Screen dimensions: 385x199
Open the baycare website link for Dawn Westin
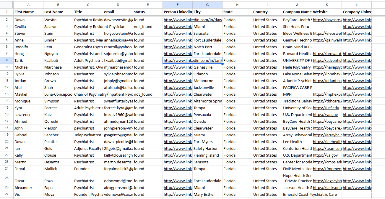pyautogui.click(x=327, y=20)
